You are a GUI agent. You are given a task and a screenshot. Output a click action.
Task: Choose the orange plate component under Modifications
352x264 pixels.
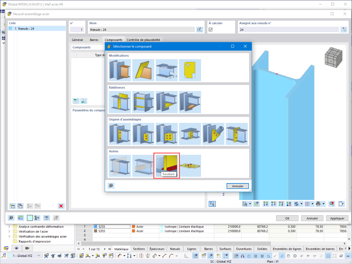click(x=120, y=70)
